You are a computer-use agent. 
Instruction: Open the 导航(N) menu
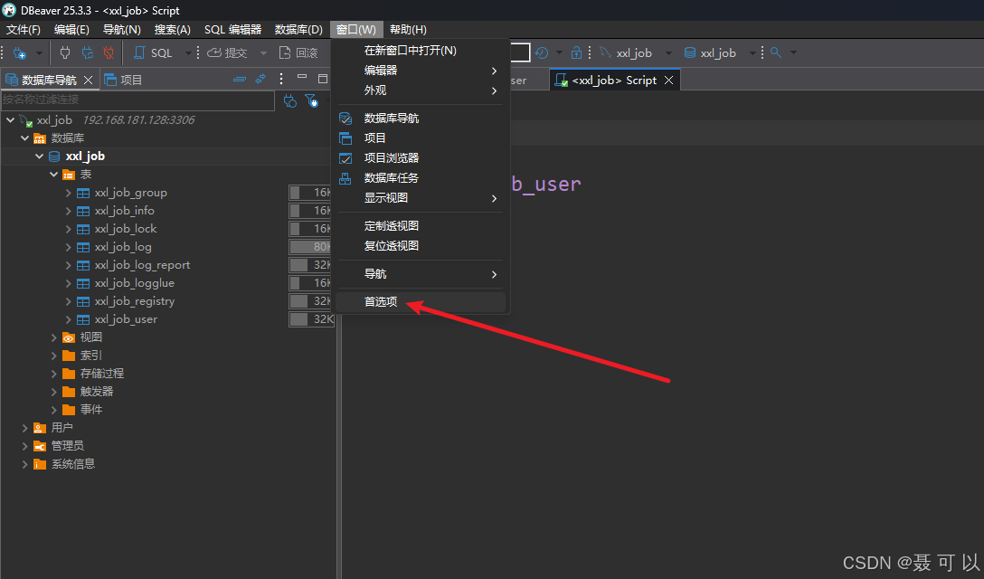[x=122, y=30]
